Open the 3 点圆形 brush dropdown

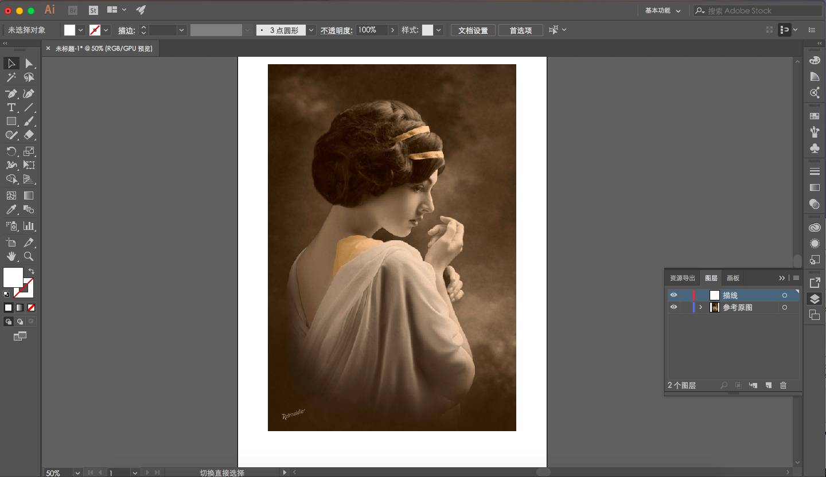click(311, 30)
